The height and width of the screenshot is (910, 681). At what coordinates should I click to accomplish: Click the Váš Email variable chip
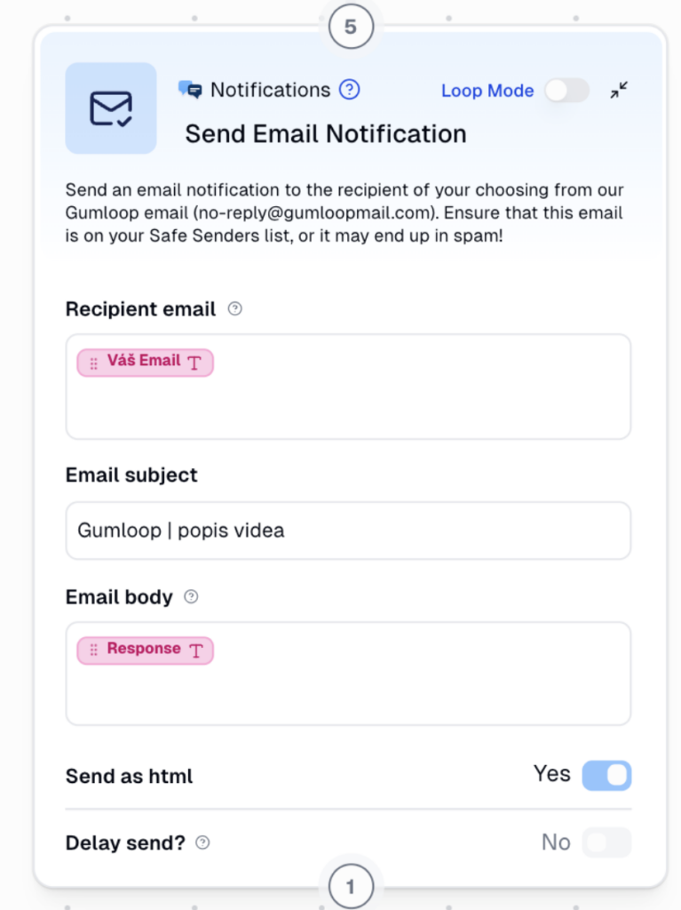tap(144, 362)
